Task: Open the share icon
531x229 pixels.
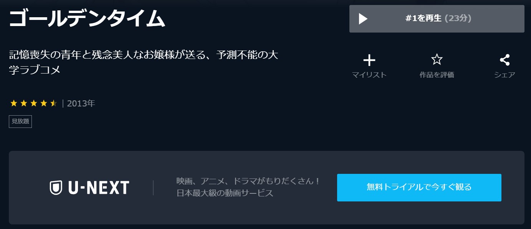Action: 505,60
